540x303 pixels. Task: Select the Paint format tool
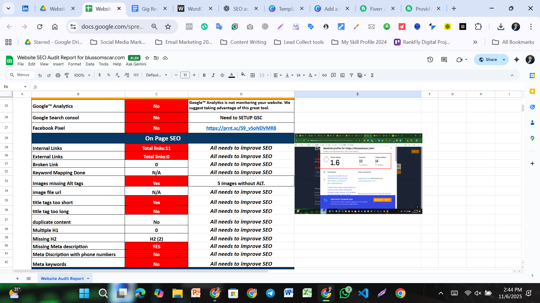(x=67, y=75)
